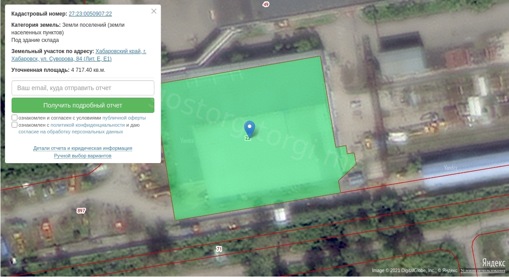Open 'Детали отчета и юридическая информация'
Screen dimensions: 509x277
[x=83, y=148]
